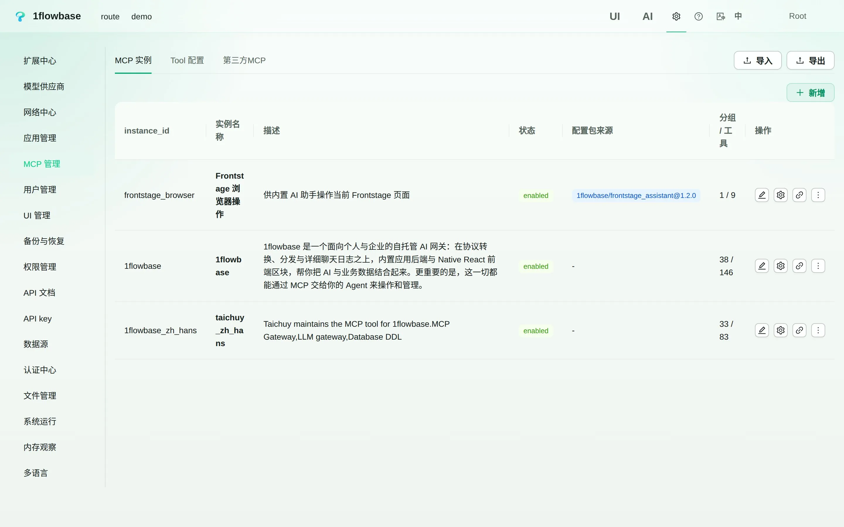Edit the 1flowbase_zh_hans instance
This screenshot has height=527, width=844.
pos(762,330)
